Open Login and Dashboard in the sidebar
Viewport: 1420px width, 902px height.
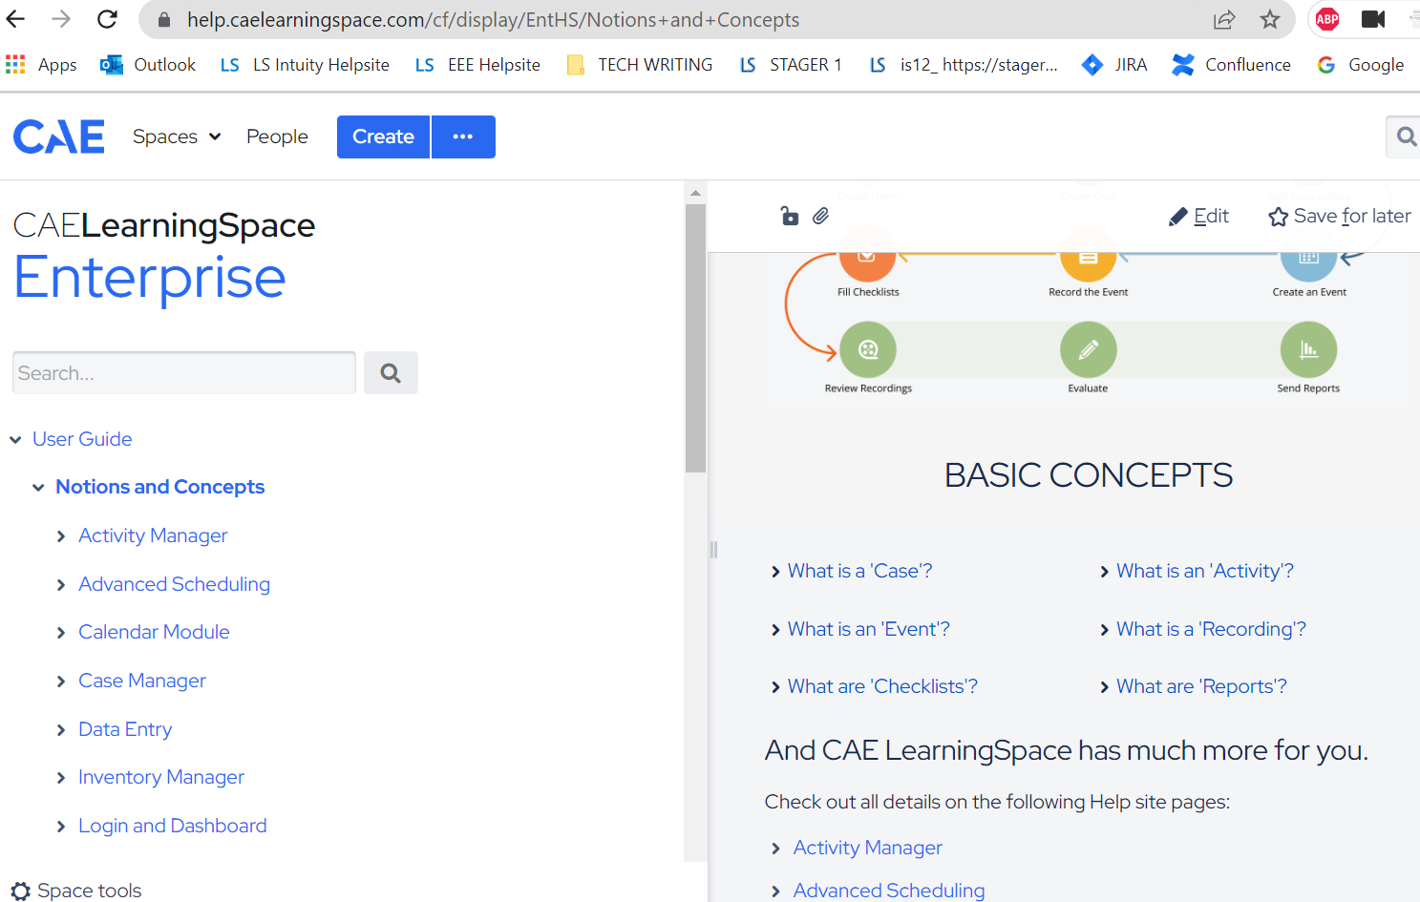click(x=173, y=826)
